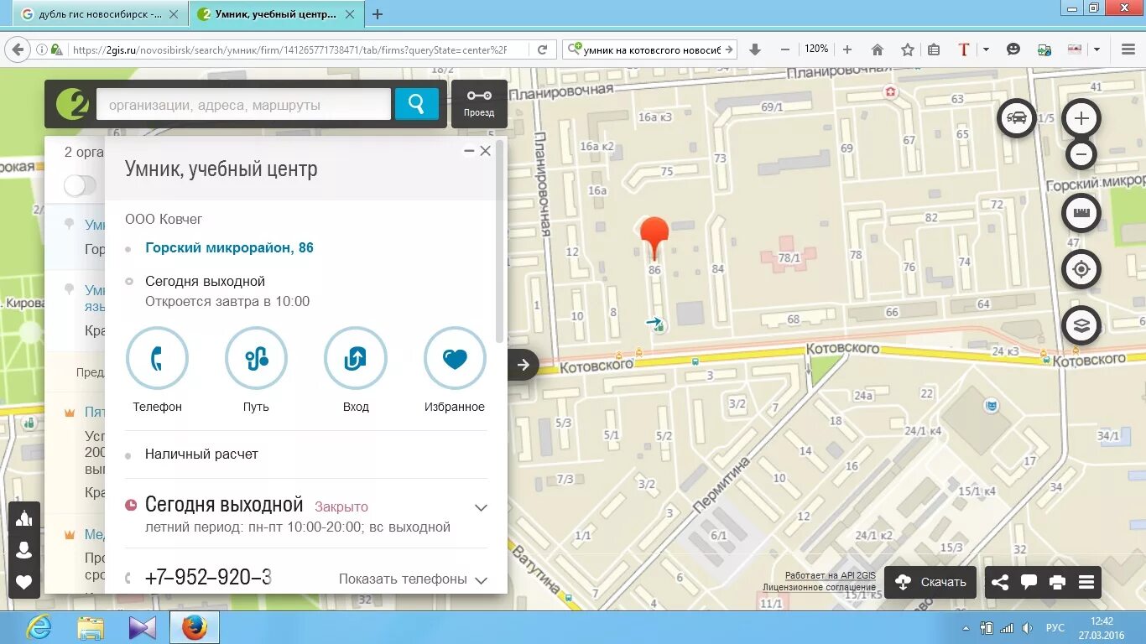Open dropdown next to T toolbar icon
This screenshot has height=644, width=1146.
(986, 49)
